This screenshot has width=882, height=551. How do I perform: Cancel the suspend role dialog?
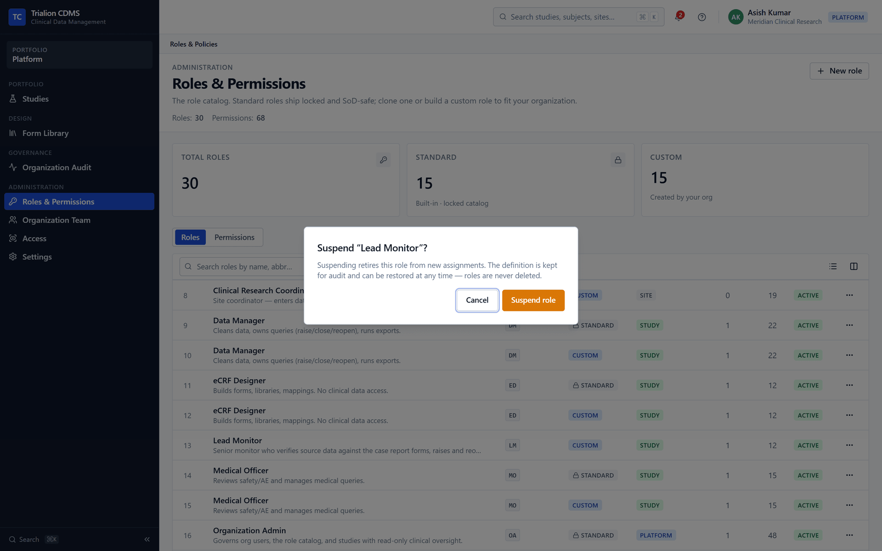tap(477, 300)
